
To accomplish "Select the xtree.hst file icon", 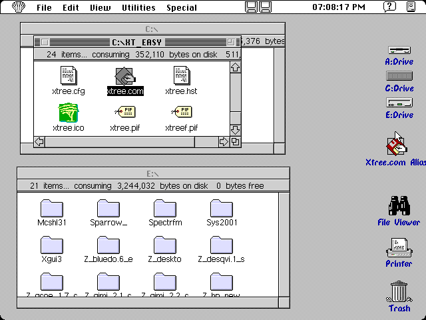I will (x=182, y=75).
